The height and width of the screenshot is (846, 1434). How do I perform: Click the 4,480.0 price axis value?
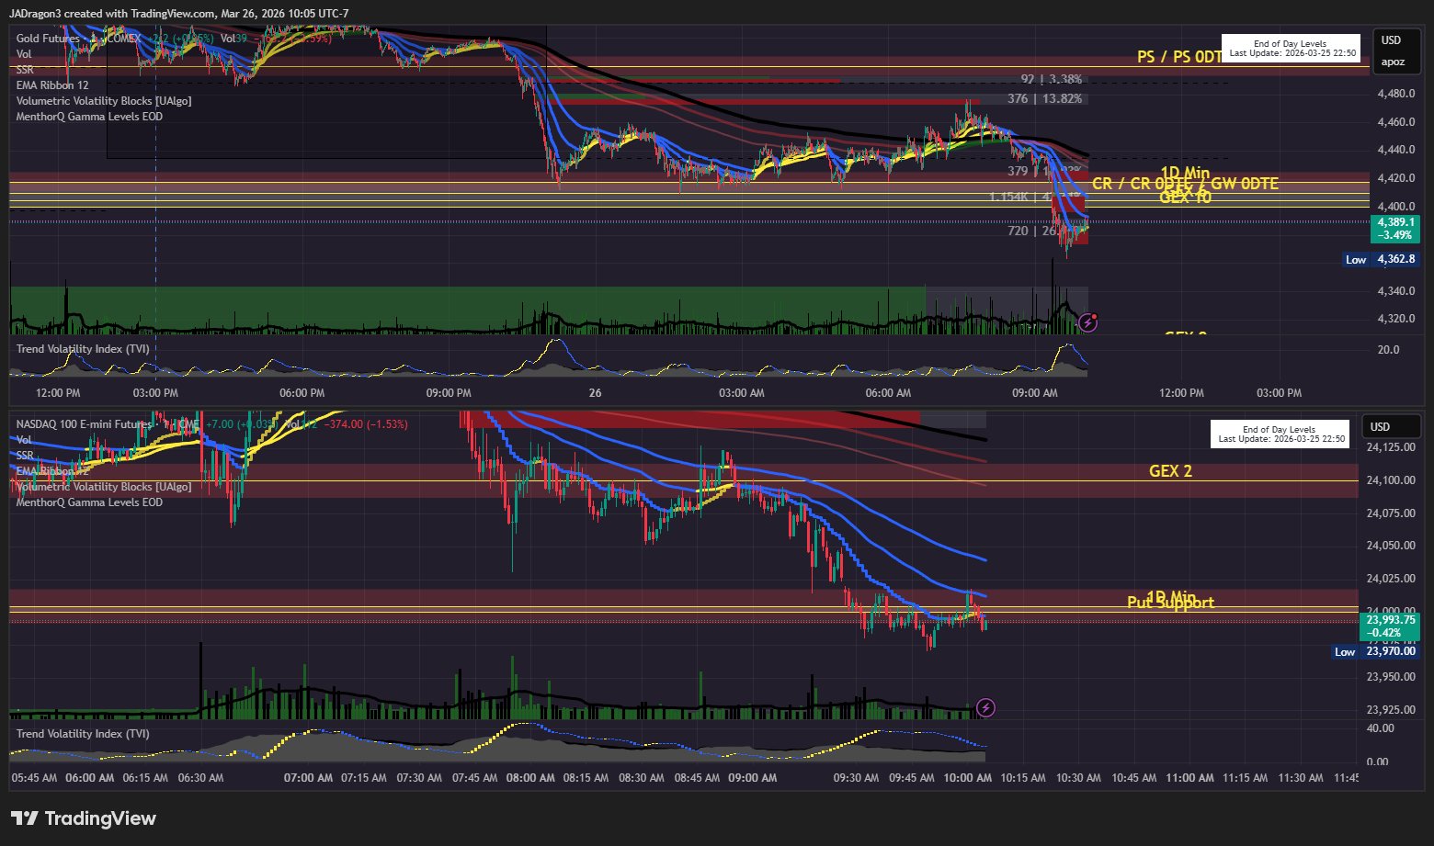point(1397,94)
